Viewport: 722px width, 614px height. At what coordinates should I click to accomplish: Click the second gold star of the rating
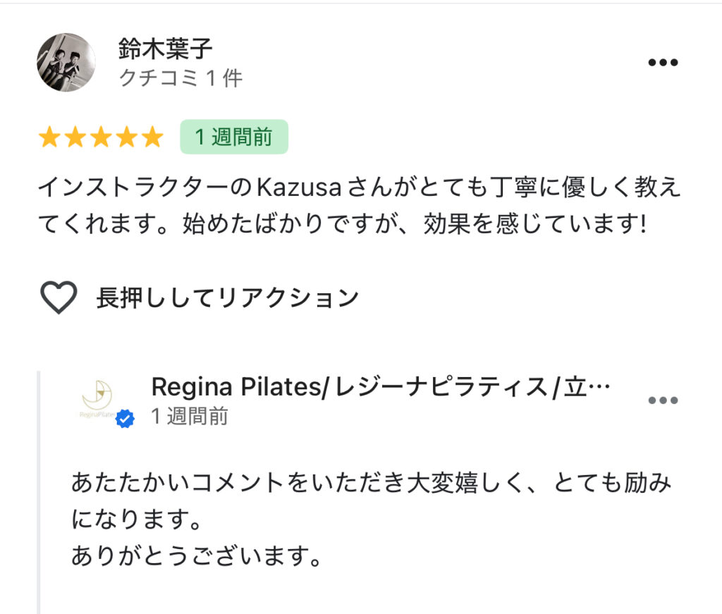click(x=75, y=137)
